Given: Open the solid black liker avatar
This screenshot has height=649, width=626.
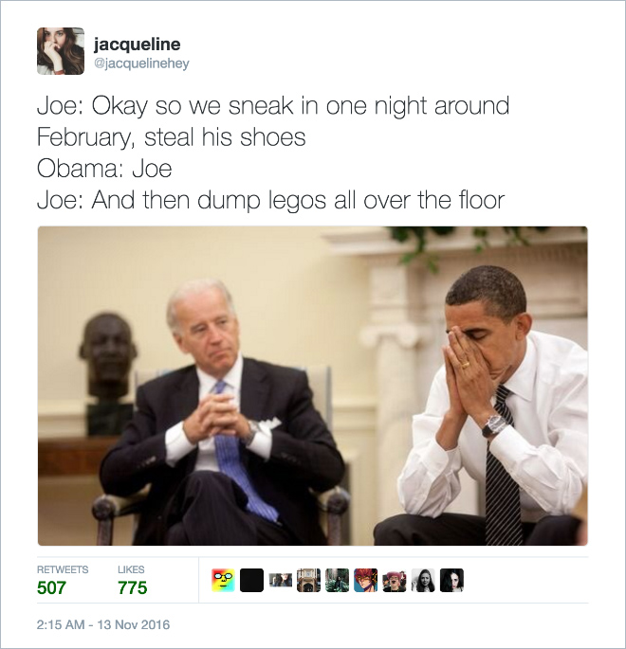Looking at the screenshot, I should (252, 580).
